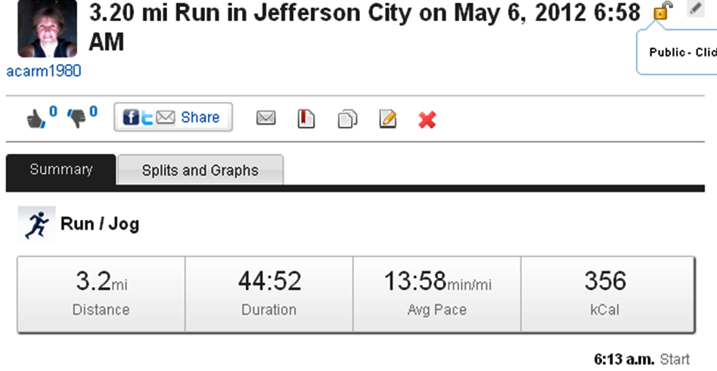The image size is (717, 371).
Task: Click the bookmark page icon
Action: tap(306, 119)
